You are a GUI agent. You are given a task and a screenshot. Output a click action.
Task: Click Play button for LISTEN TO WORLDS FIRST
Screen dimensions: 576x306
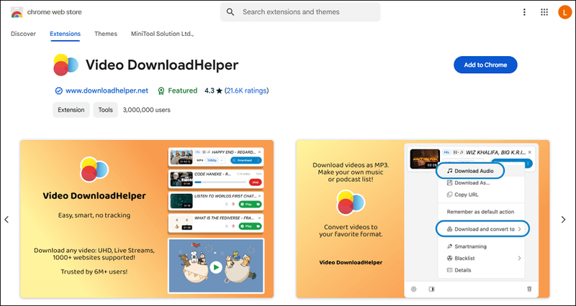click(250, 204)
